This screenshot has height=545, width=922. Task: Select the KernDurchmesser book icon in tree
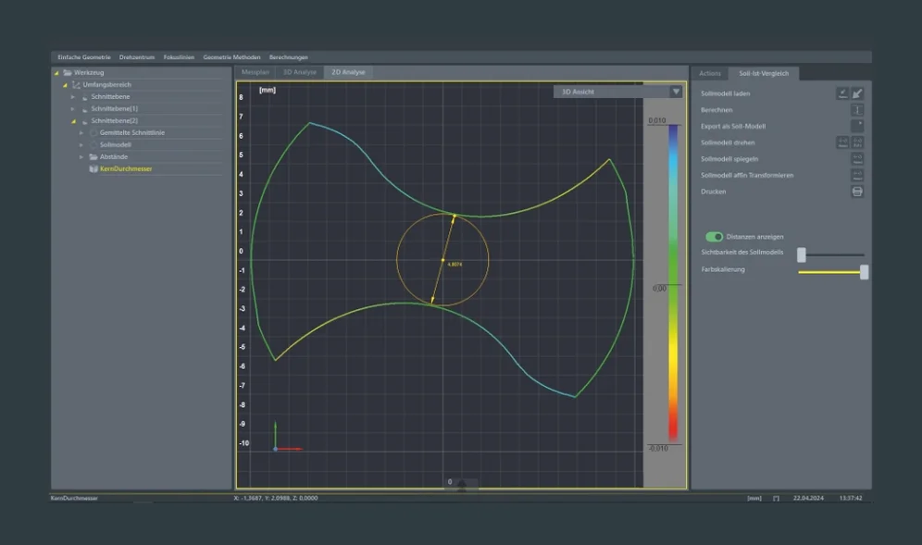pyautogui.click(x=93, y=169)
